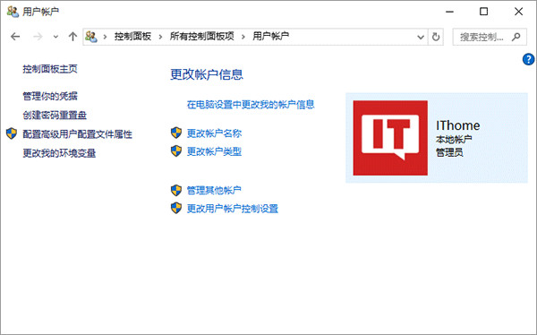The width and height of the screenshot is (537, 335).
Task: Open 在电脑设置中更改我的帐户信息 link
Action: (251, 104)
